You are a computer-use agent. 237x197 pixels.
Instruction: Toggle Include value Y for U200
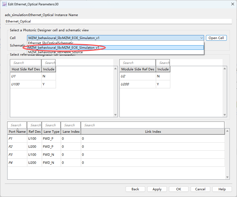click(163, 84)
